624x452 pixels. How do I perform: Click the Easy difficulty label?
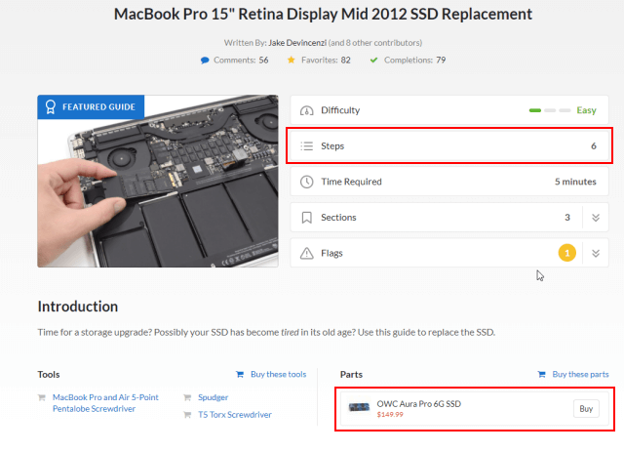[x=586, y=110]
